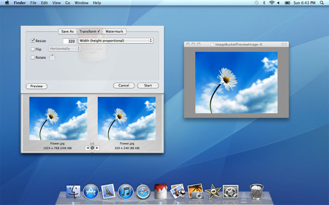This screenshot has height=205, width=329.
Task: Enable the Flip checkbox
Action: click(x=33, y=49)
